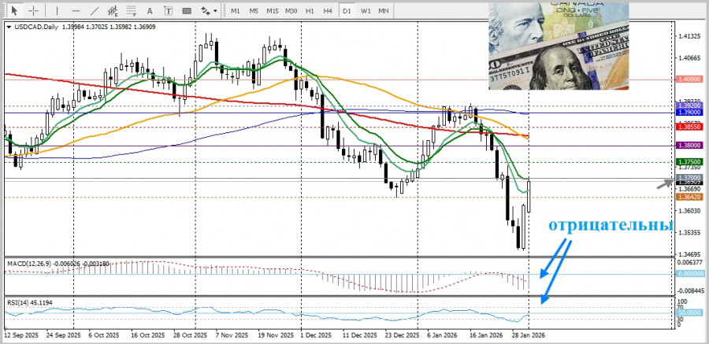
Task: Switch to M1 timeframe
Action: pyautogui.click(x=235, y=11)
